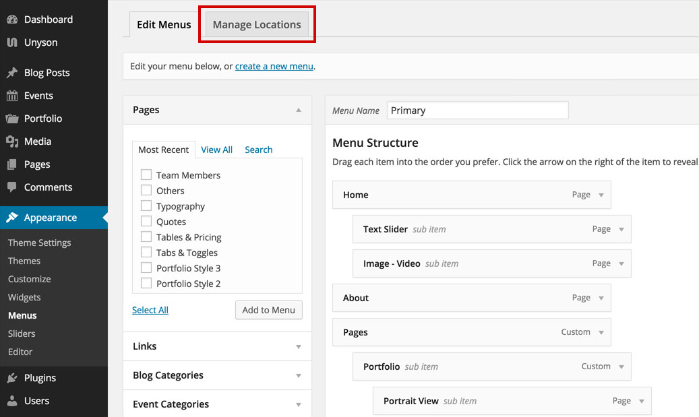
Task: Collapse the Pages panel arrow
Action: click(299, 110)
